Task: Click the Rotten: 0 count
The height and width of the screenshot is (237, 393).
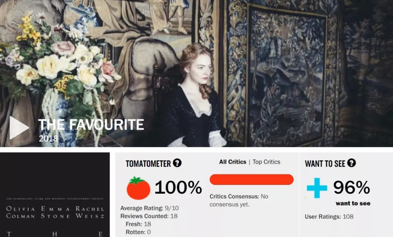Action: click(138, 232)
